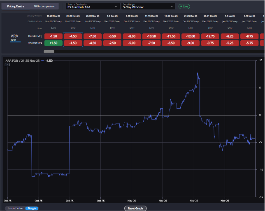Click ARA Ref Mrg cell showing -9.75
This screenshot has width=265, height=211.
[210, 43]
